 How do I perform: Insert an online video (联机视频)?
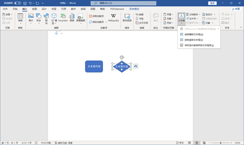(x=127, y=18)
